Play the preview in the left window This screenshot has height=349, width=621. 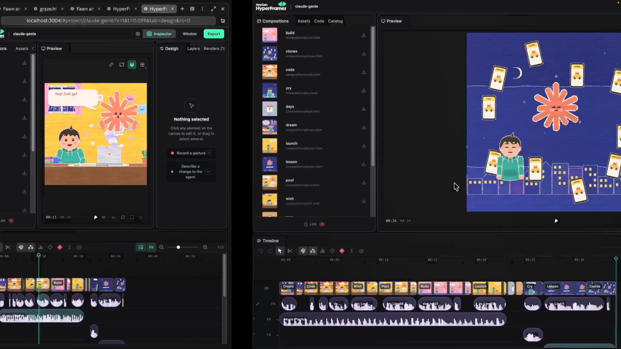[x=95, y=217]
